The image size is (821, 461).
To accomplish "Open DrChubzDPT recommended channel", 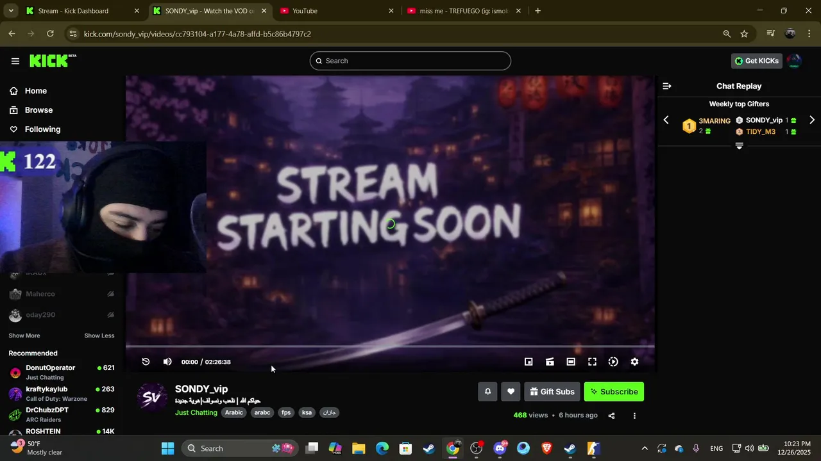I will coord(62,414).
